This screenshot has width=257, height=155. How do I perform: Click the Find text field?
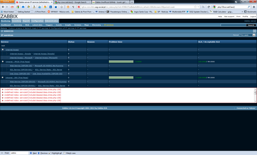pyautogui.click(x=19, y=153)
